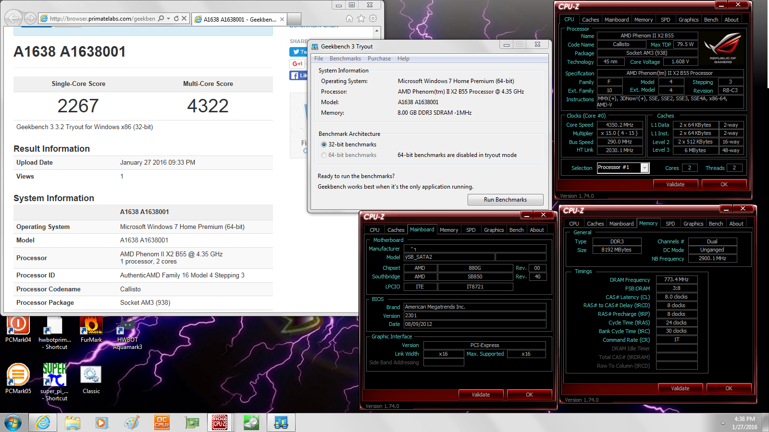Open PCMark04 desktop shortcut
This screenshot has height=432, width=769.
pos(18,329)
